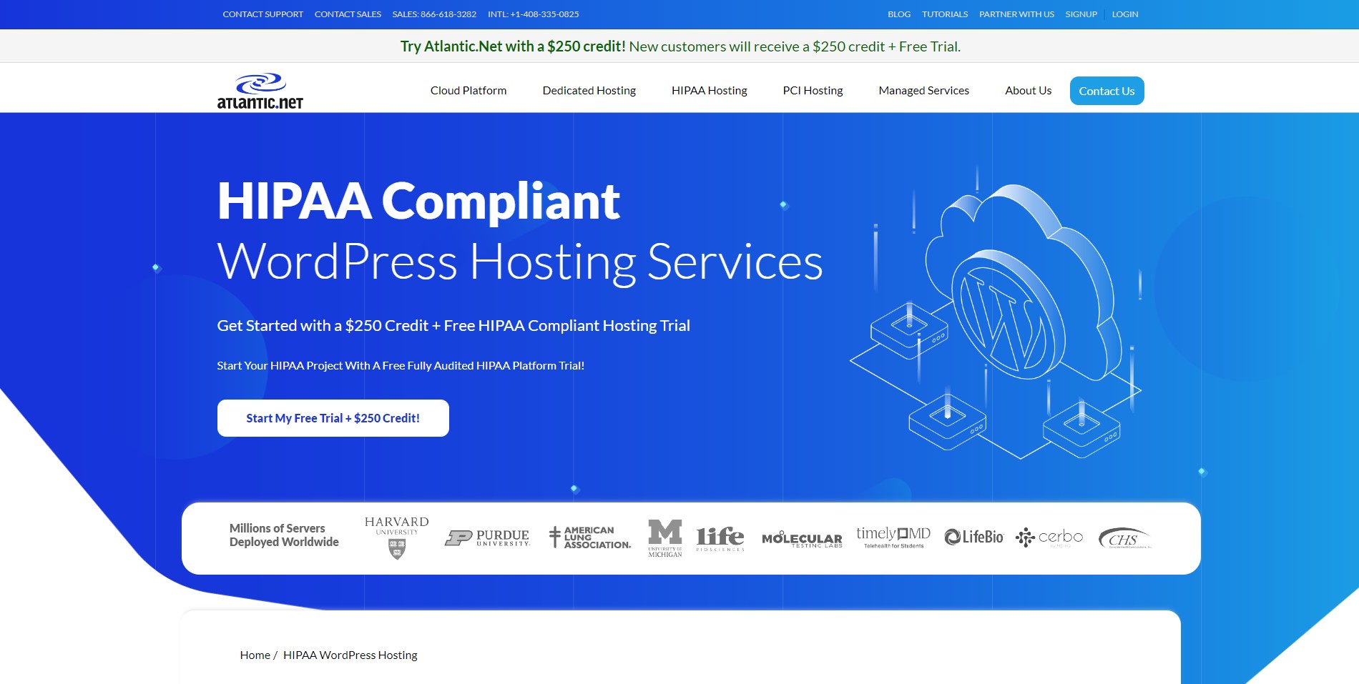Click the American Lung Association logo
This screenshot has height=684, width=1359.
589,537
